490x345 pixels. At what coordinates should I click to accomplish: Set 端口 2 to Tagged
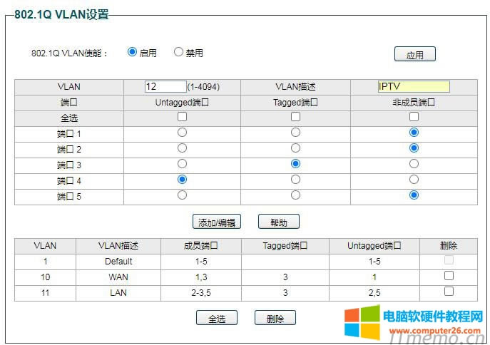pos(295,148)
